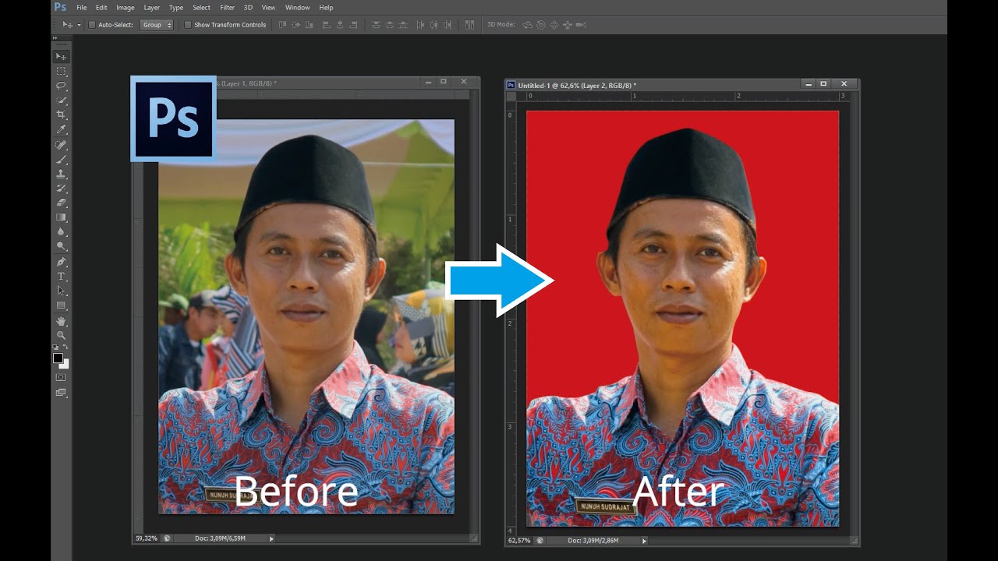Click Align Left Edges in options bar
998x561 pixels.
click(x=326, y=25)
